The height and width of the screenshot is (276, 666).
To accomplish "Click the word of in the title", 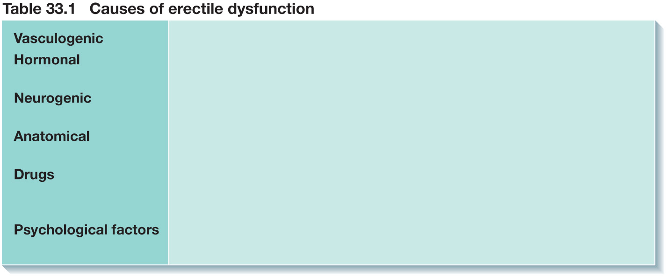I will [x=151, y=9].
